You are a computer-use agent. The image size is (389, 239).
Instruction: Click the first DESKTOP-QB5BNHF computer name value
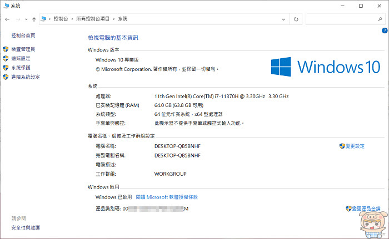[177, 146]
